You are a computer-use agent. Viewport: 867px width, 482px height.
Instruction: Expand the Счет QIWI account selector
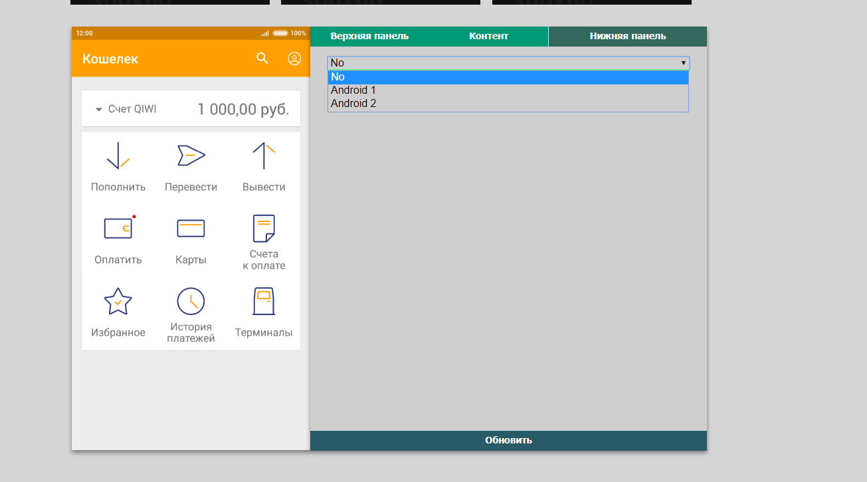pos(126,109)
